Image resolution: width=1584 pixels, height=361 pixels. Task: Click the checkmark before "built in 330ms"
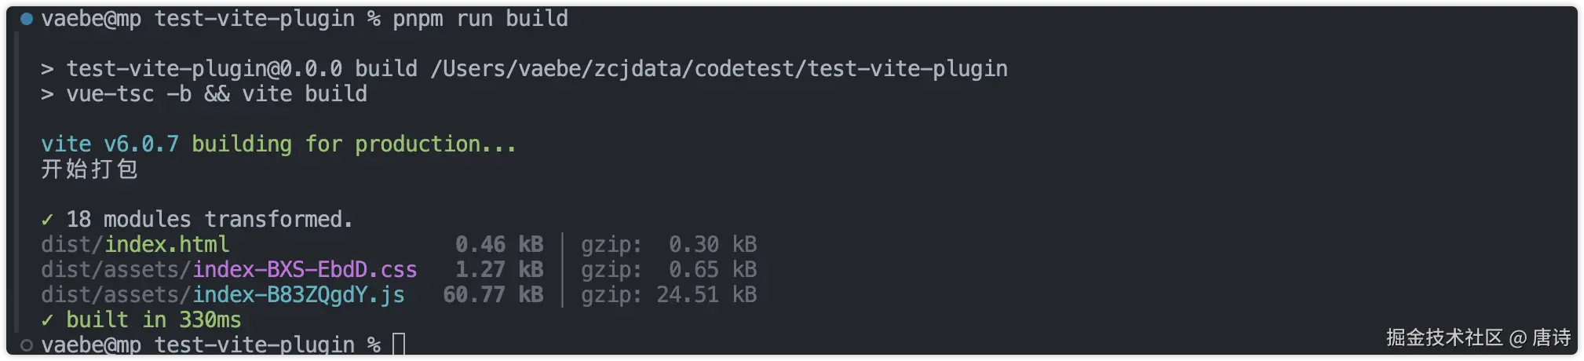click(x=47, y=320)
